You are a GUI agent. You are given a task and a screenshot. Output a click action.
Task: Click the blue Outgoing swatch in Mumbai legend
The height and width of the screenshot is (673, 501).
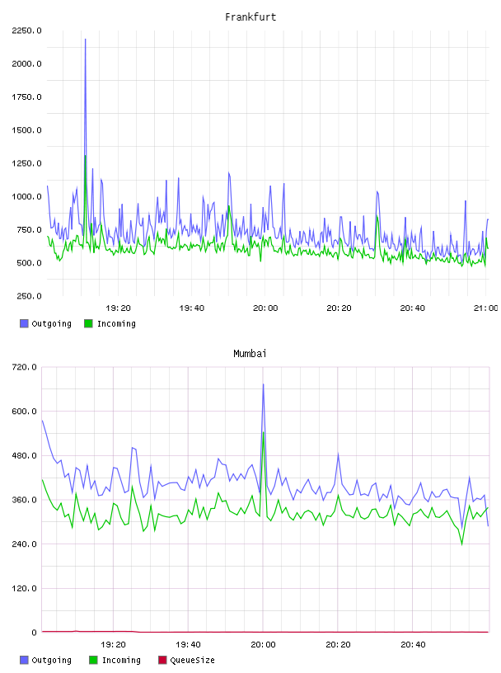pyautogui.click(x=24, y=660)
